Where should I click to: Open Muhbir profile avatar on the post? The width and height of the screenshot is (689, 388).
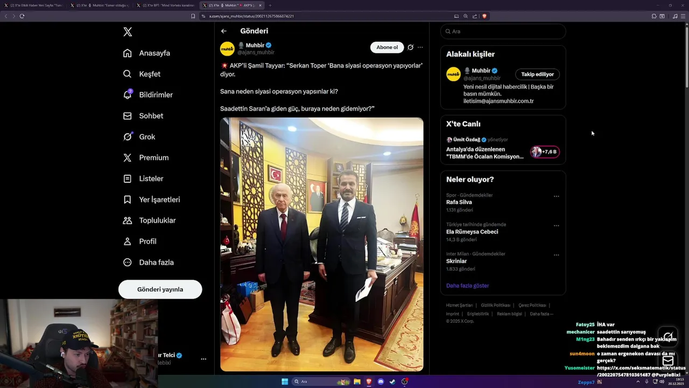tap(227, 48)
